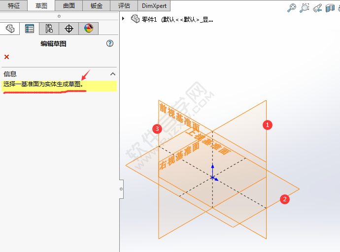The height and width of the screenshot is (252, 340).
Task: Open the DisplayManager color ball tab
Action: point(89,29)
